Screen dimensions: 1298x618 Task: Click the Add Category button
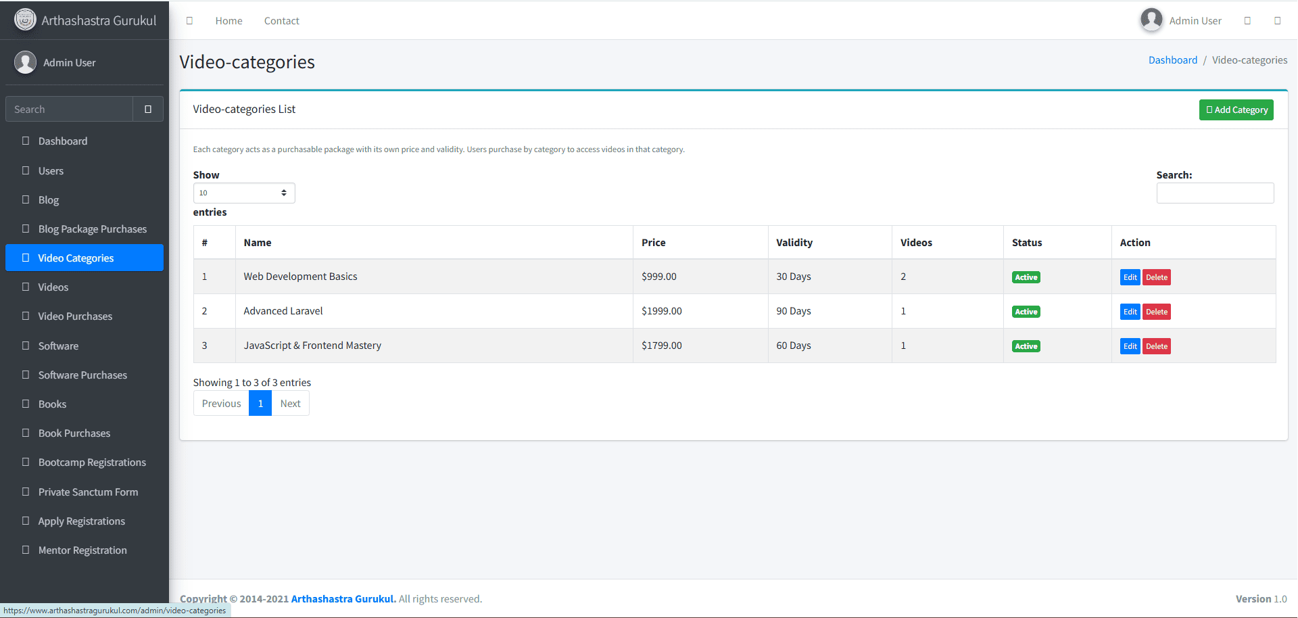[1236, 110]
